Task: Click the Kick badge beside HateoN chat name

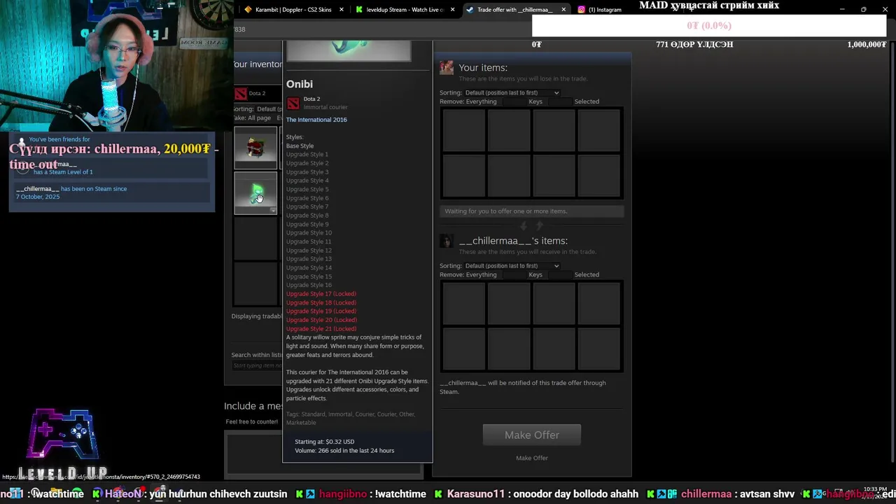Action: (x=97, y=494)
